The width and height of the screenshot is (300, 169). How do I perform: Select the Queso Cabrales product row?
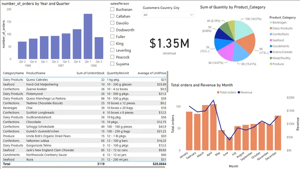click(84, 80)
